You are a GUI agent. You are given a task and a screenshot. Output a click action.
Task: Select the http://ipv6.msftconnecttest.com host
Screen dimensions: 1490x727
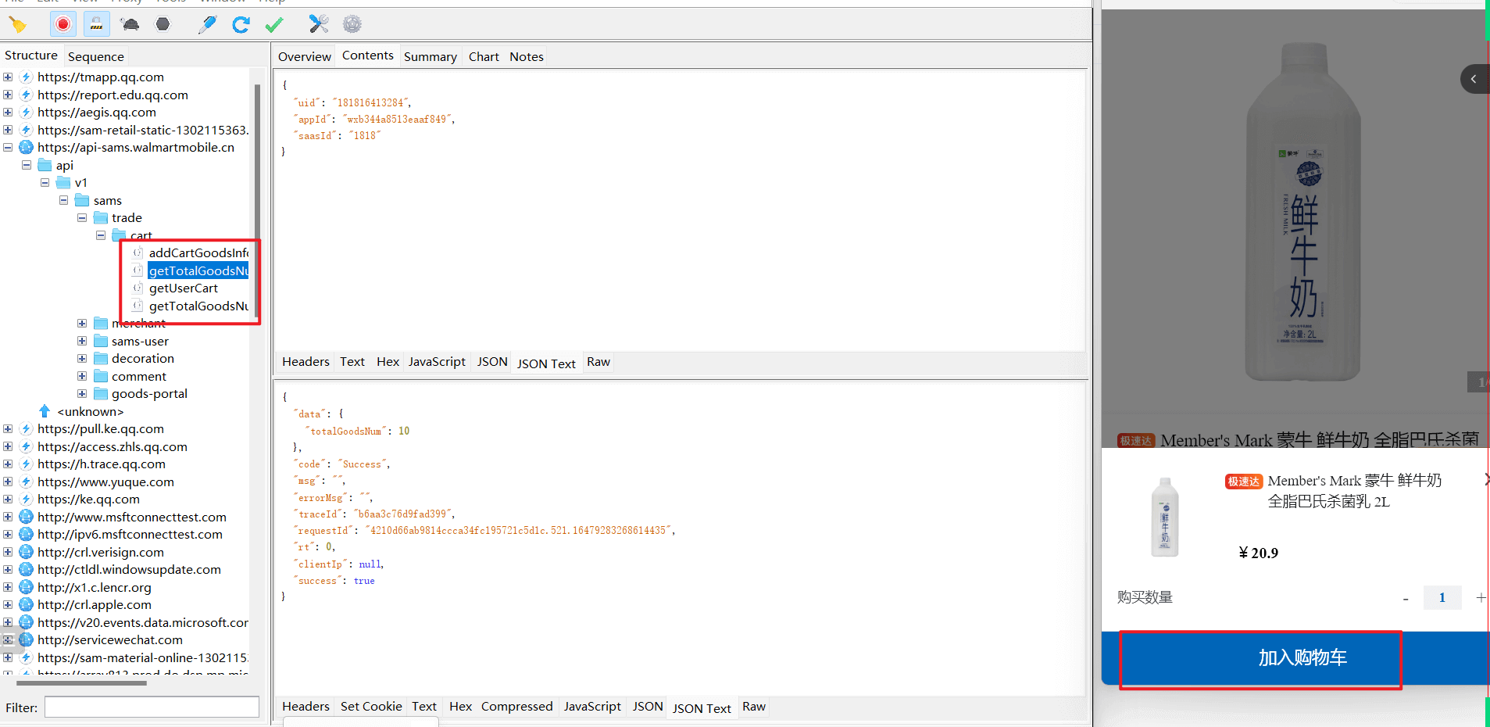[130, 535]
